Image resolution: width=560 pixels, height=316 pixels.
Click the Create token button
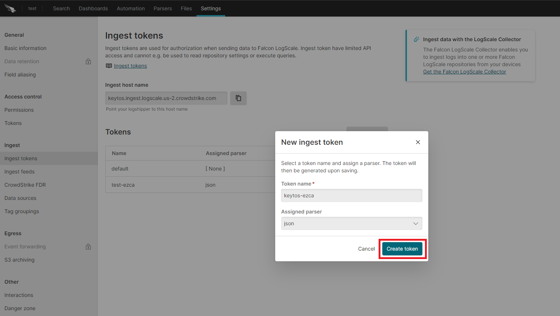pos(402,249)
